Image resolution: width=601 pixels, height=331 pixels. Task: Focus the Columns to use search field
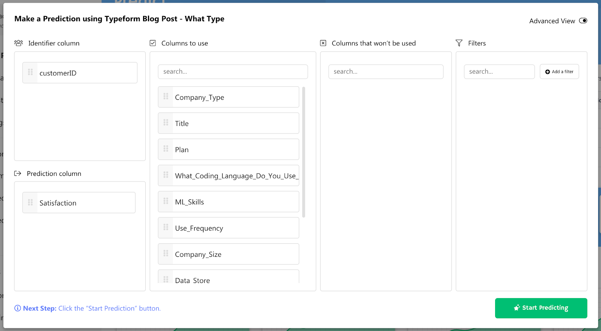click(233, 72)
